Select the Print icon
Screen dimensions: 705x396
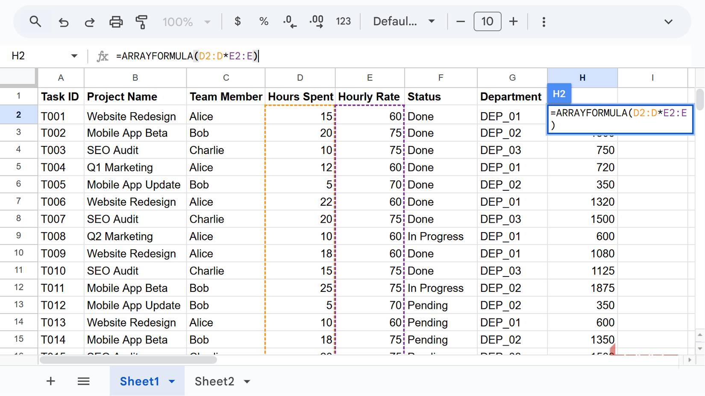[x=116, y=21]
